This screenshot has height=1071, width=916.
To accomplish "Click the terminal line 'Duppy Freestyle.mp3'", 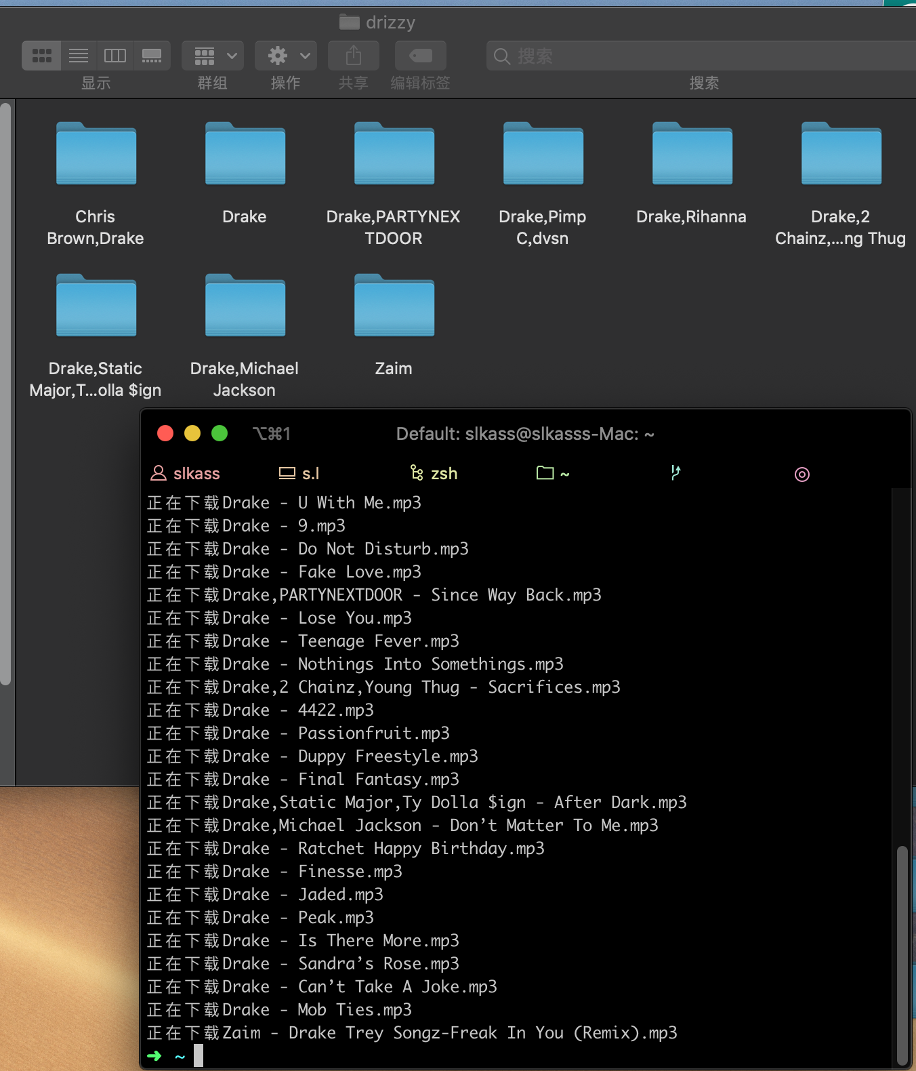I will click(x=312, y=756).
